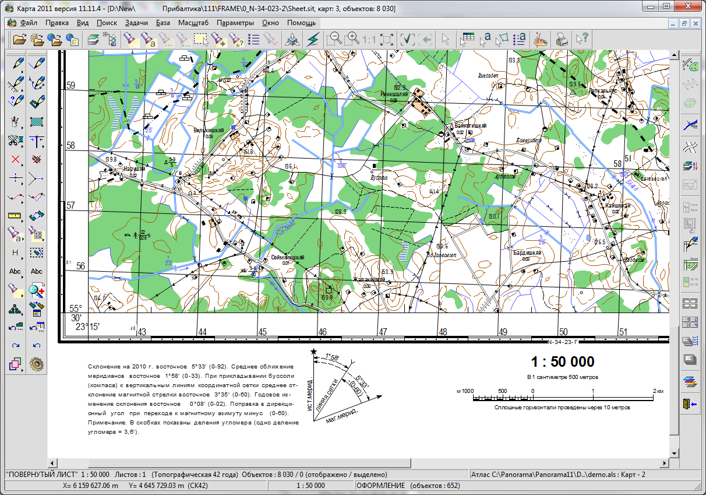Click the red X delete tool
706x495 pixels.
15,159
